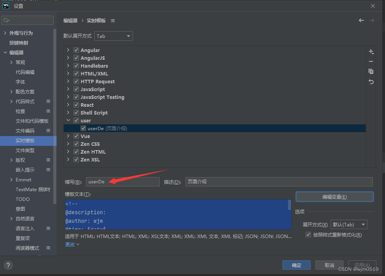385x276 pixels.
Task: Click the search magnifier icon in settings search
Action: pyautogui.click(x=6, y=20)
